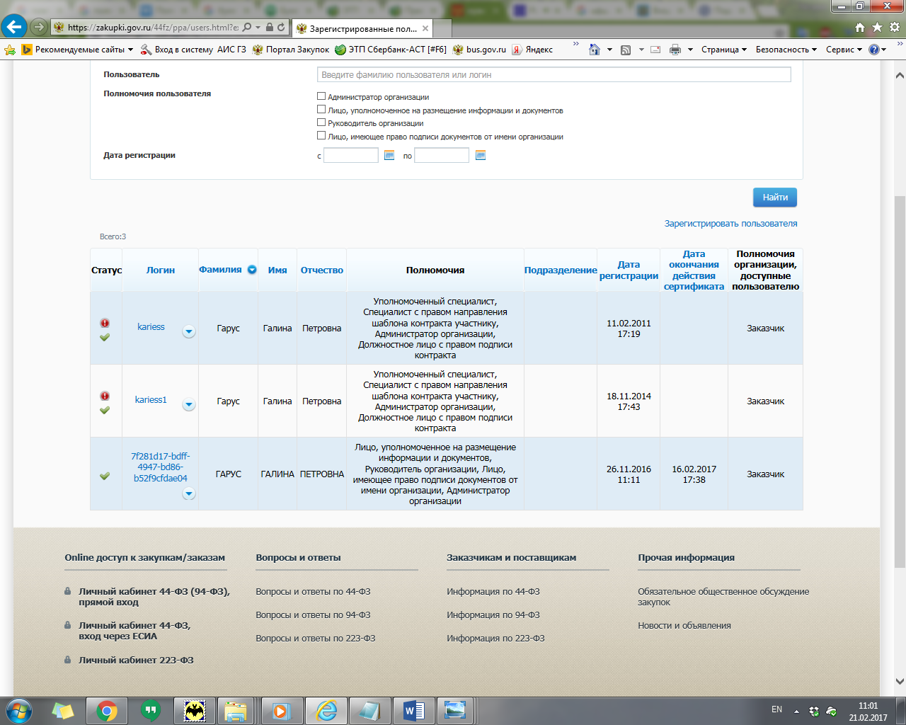Click the browser home icon in command bar
Viewport: 906px width, 725px height.
point(595,50)
